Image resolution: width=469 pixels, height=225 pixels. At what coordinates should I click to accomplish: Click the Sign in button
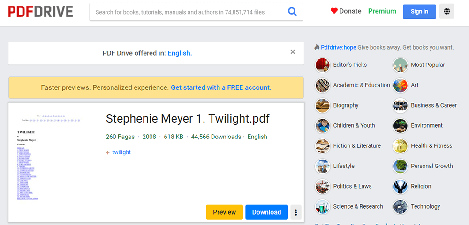(x=419, y=11)
